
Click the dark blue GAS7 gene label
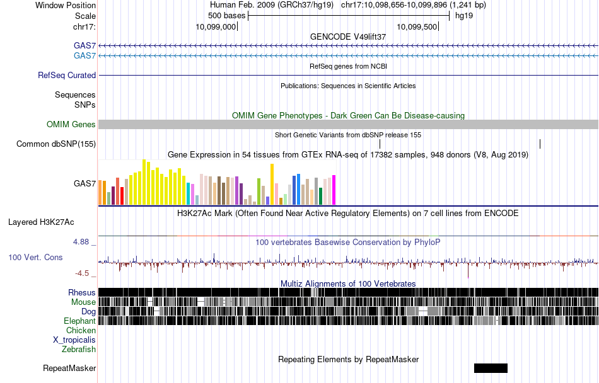coord(85,46)
